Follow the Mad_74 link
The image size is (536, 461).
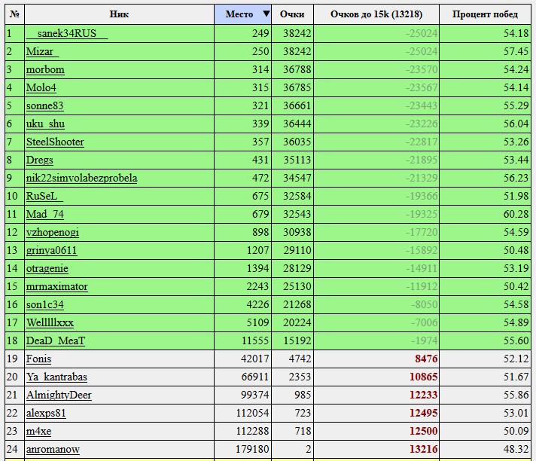coord(44,215)
